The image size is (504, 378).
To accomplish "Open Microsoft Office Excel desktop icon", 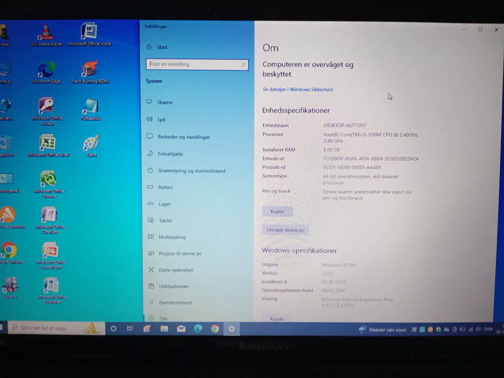I will pyautogui.click(x=48, y=146).
